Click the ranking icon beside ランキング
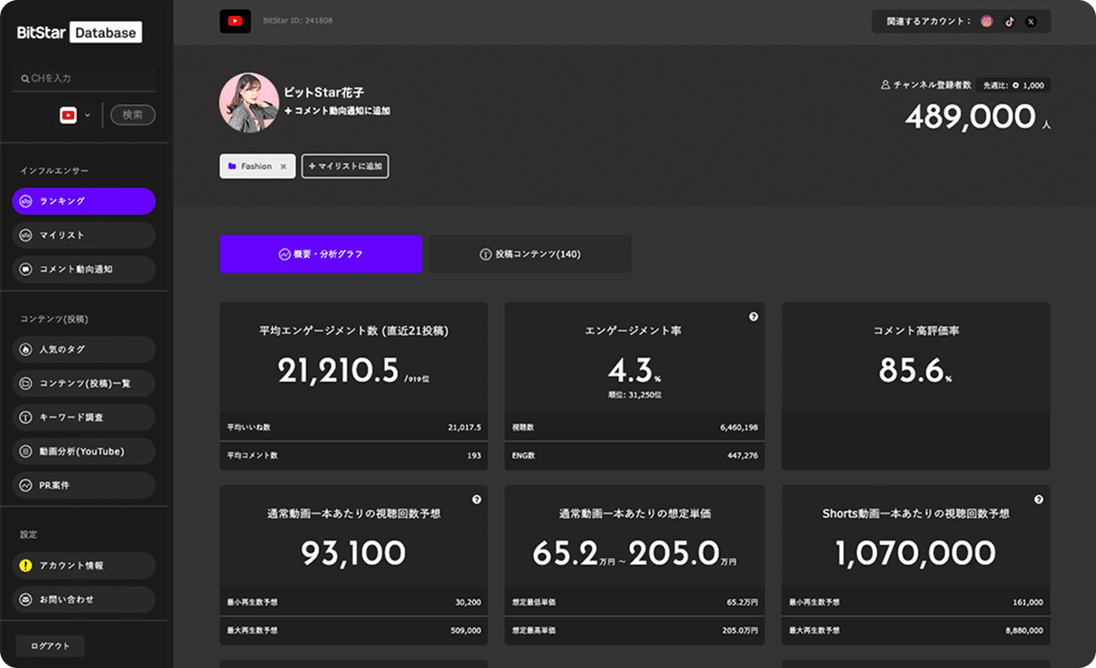Viewport: 1096px width, 668px height. tap(26, 201)
